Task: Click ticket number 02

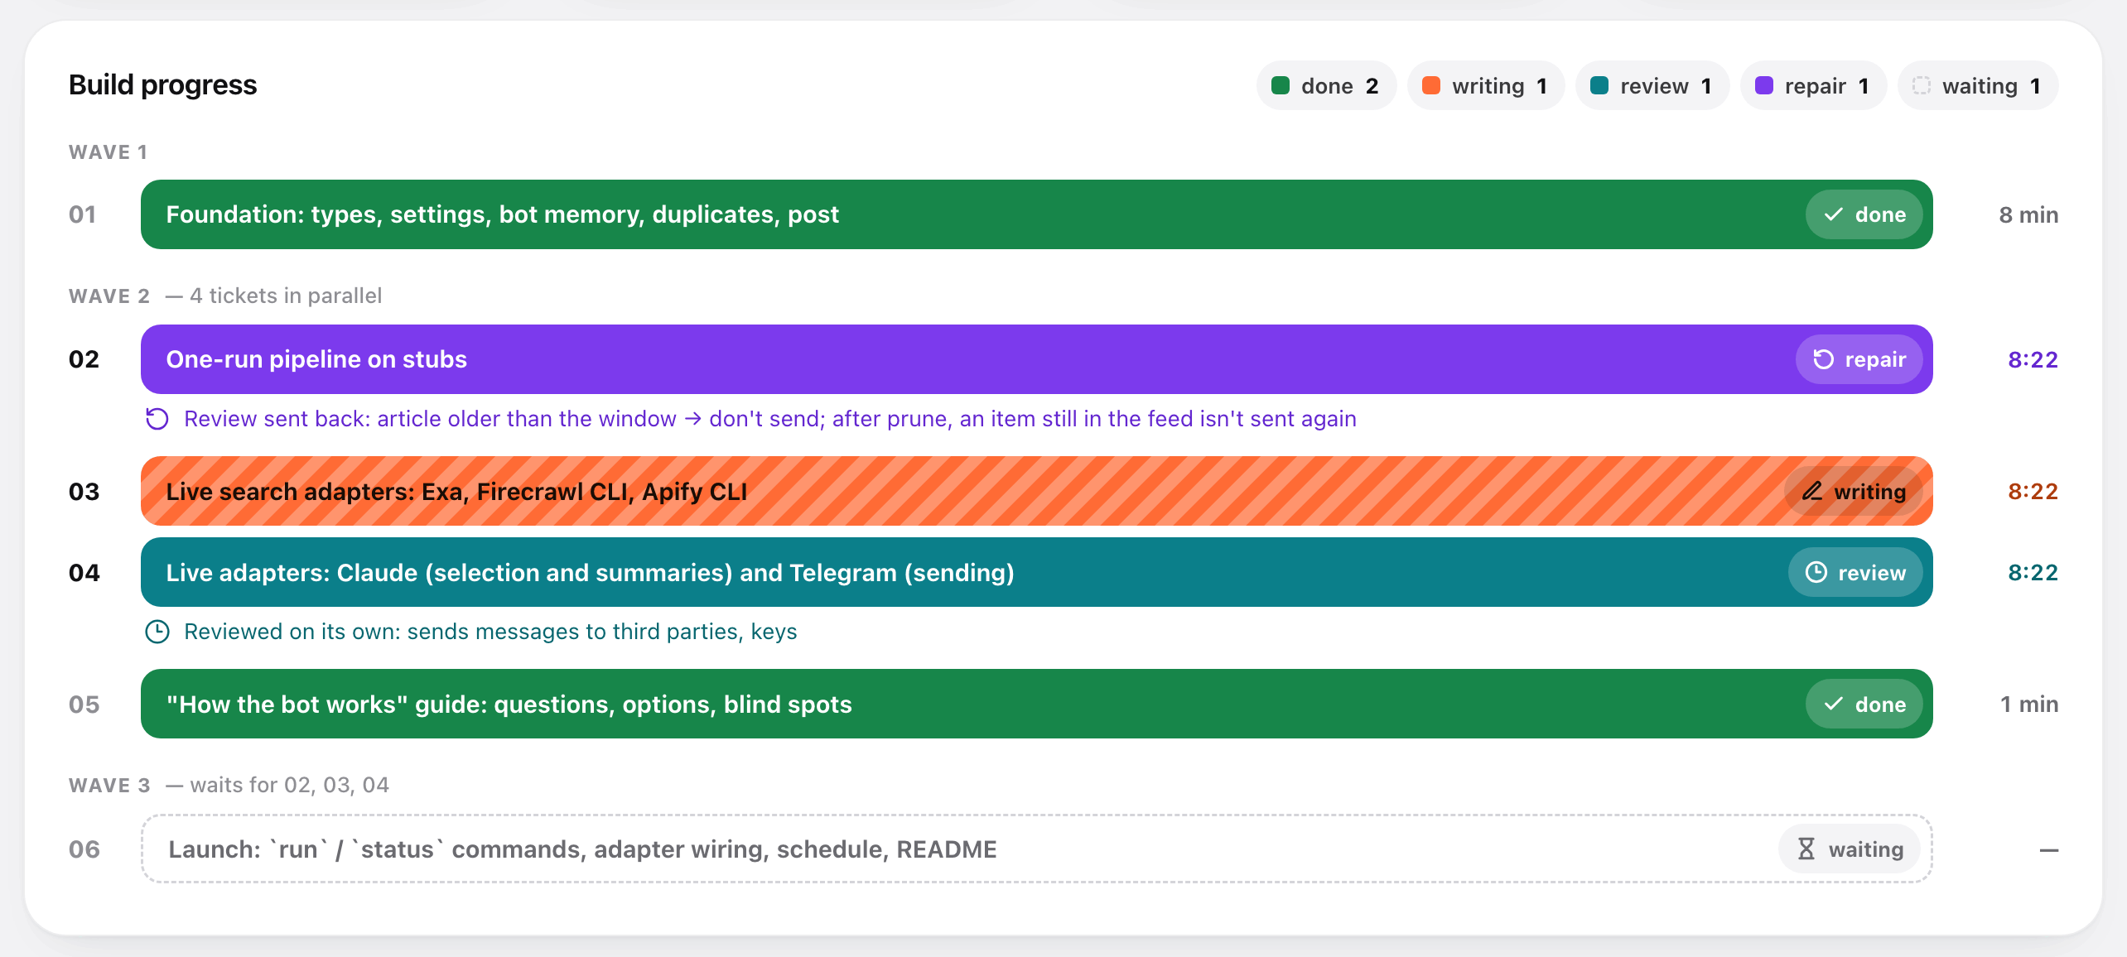Action: 84,359
